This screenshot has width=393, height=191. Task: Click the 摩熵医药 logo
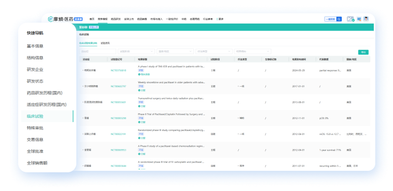coord(61,19)
